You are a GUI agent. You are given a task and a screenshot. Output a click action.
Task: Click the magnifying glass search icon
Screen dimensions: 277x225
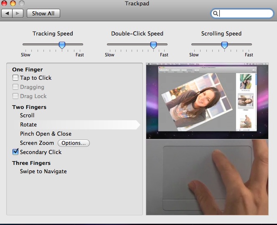215,13
